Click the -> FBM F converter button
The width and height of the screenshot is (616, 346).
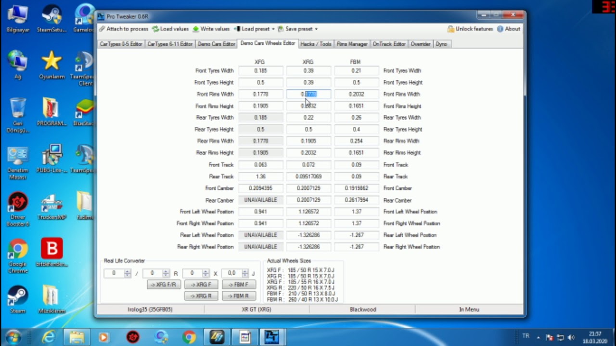(238, 284)
